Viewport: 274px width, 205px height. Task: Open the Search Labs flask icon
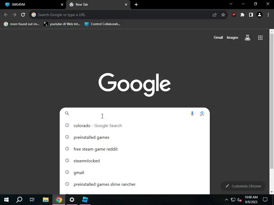tap(248, 37)
